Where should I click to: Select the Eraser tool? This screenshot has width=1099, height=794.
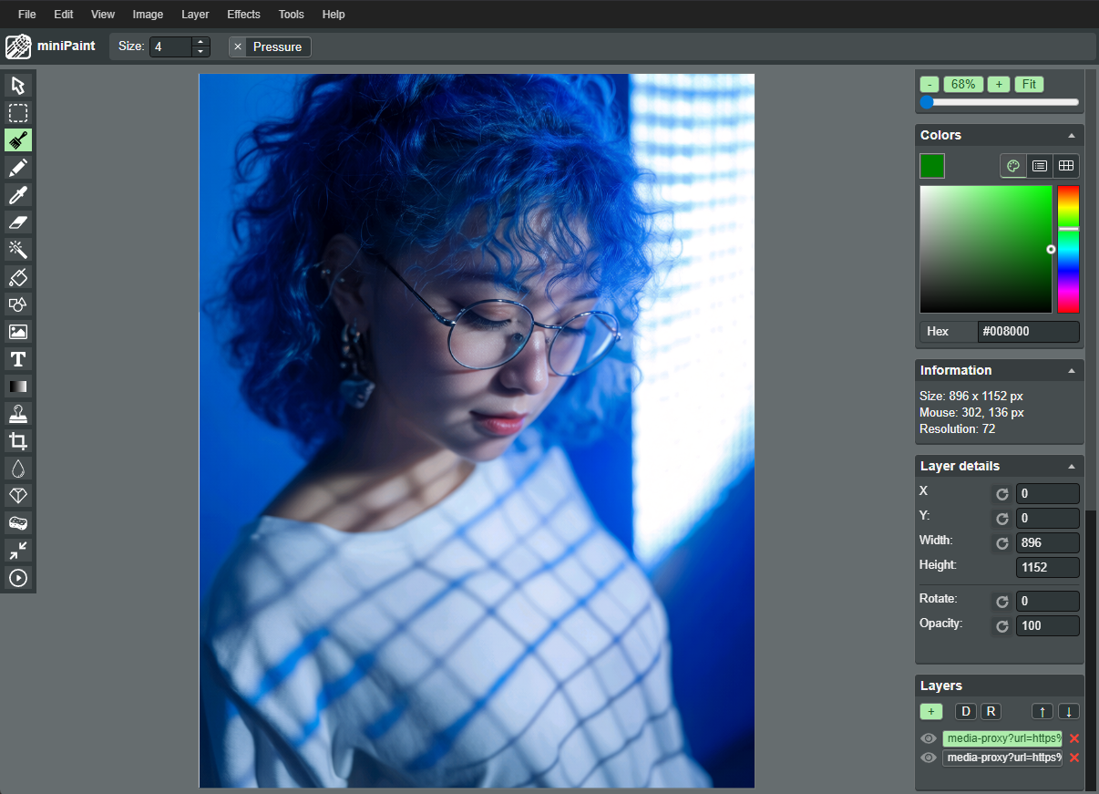tap(18, 222)
